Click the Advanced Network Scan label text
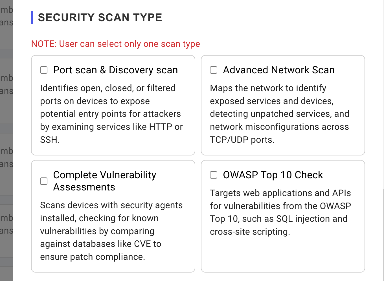This screenshot has height=281, width=384. 279,70
